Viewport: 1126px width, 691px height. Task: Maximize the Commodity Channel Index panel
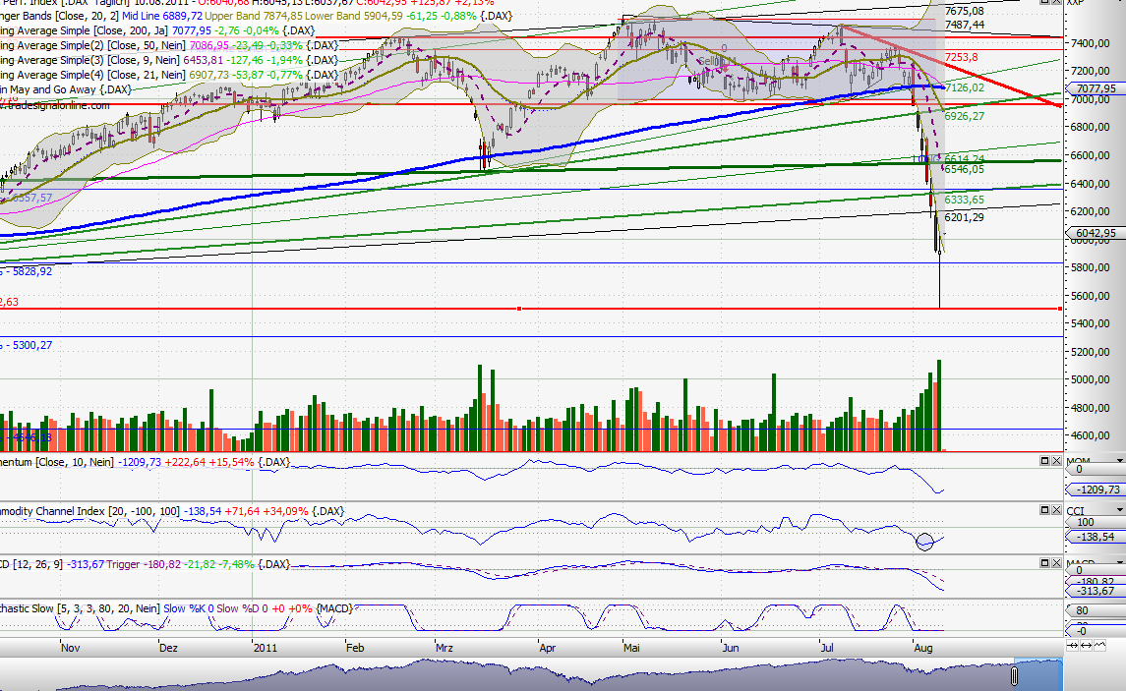coord(1044,510)
